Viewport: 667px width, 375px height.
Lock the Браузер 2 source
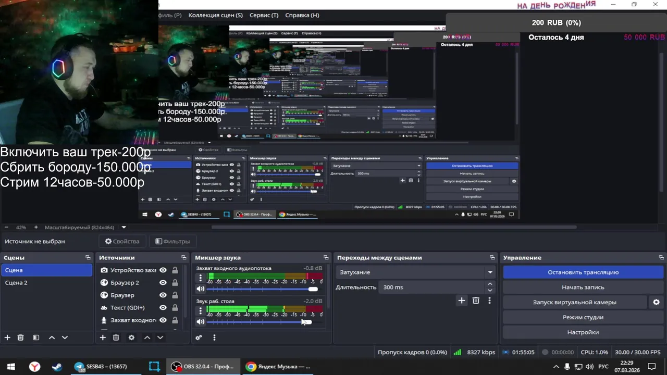click(175, 283)
